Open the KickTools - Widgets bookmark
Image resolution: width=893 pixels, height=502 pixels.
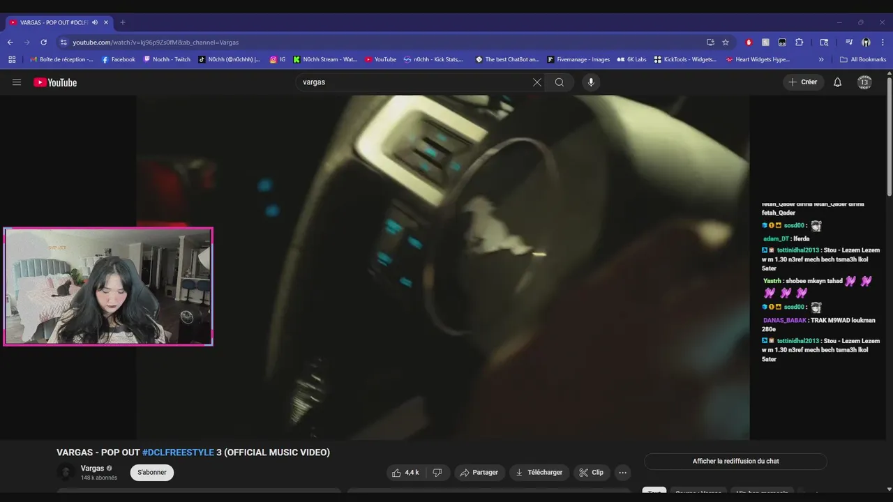click(685, 59)
